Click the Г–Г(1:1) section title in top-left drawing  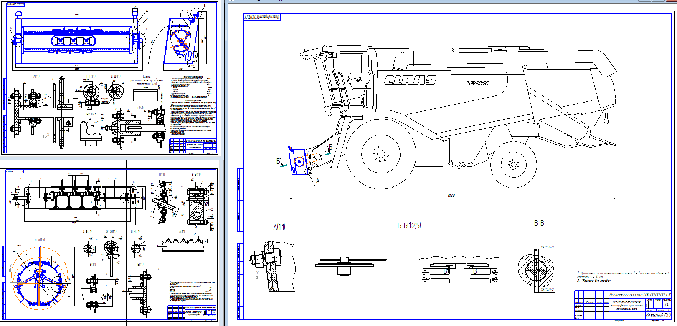point(91,76)
